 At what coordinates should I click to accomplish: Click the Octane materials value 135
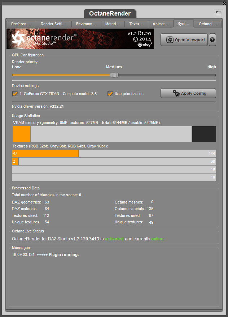tap(150, 209)
